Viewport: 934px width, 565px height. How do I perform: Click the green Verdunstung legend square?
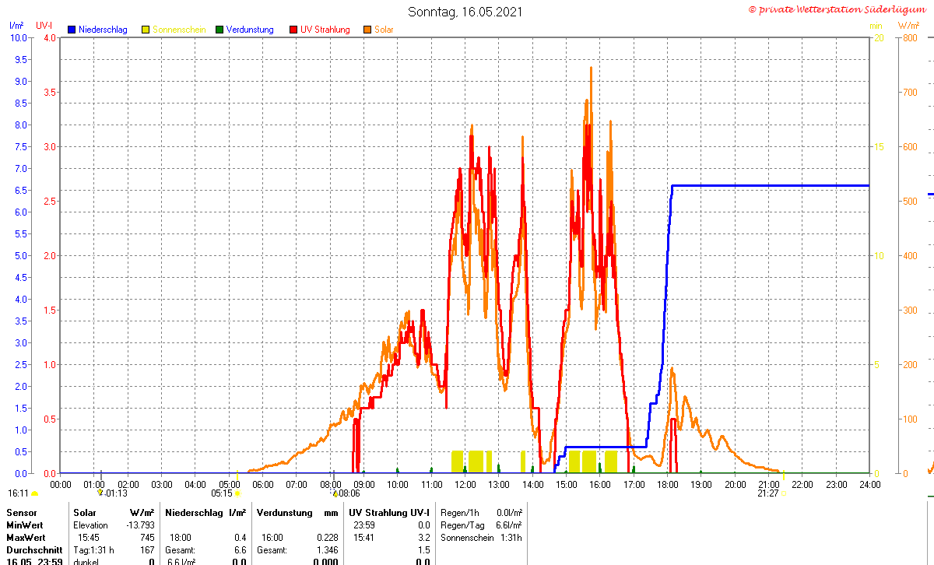219,30
